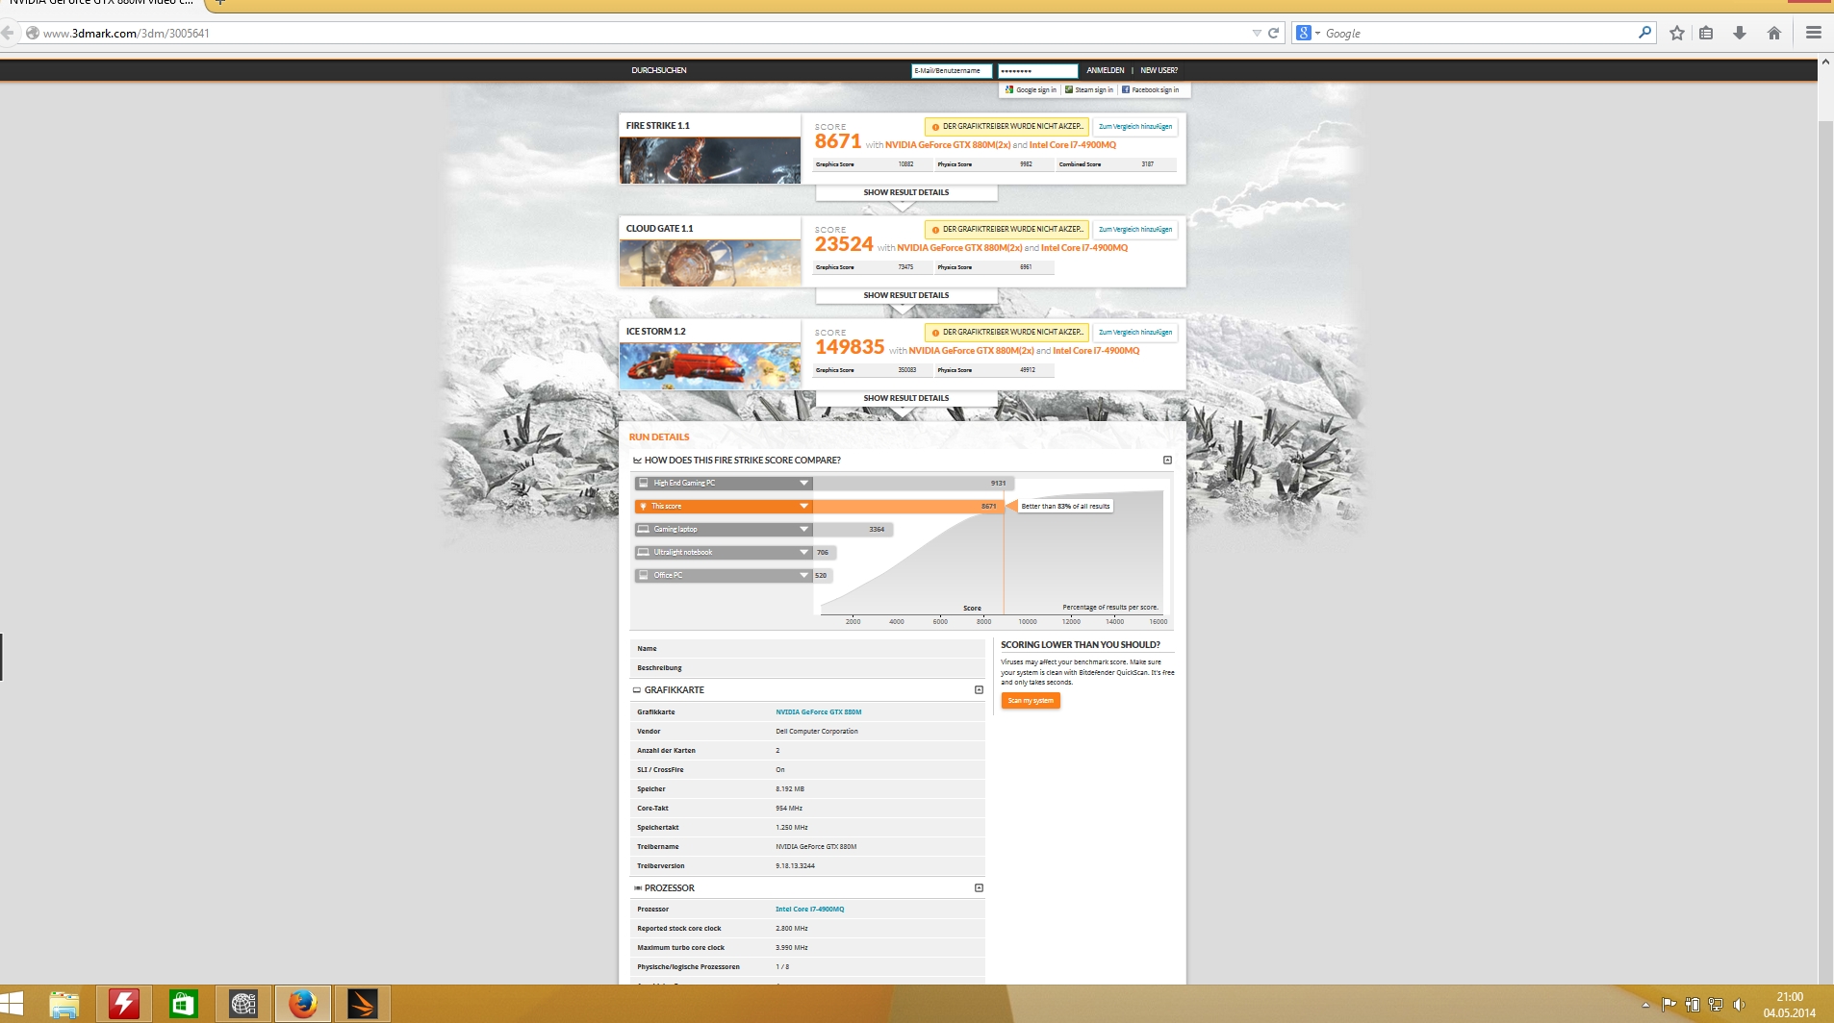Click the Firefox bookmark star icon
This screenshot has height=1023, width=1834.
[x=1677, y=33]
